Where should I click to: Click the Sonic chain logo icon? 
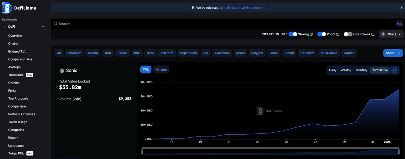pos(62,71)
